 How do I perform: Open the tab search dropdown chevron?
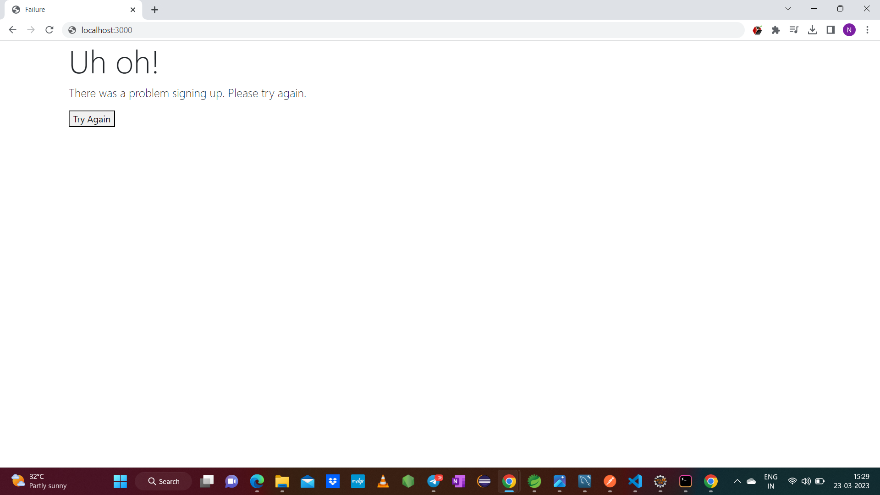(788, 9)
